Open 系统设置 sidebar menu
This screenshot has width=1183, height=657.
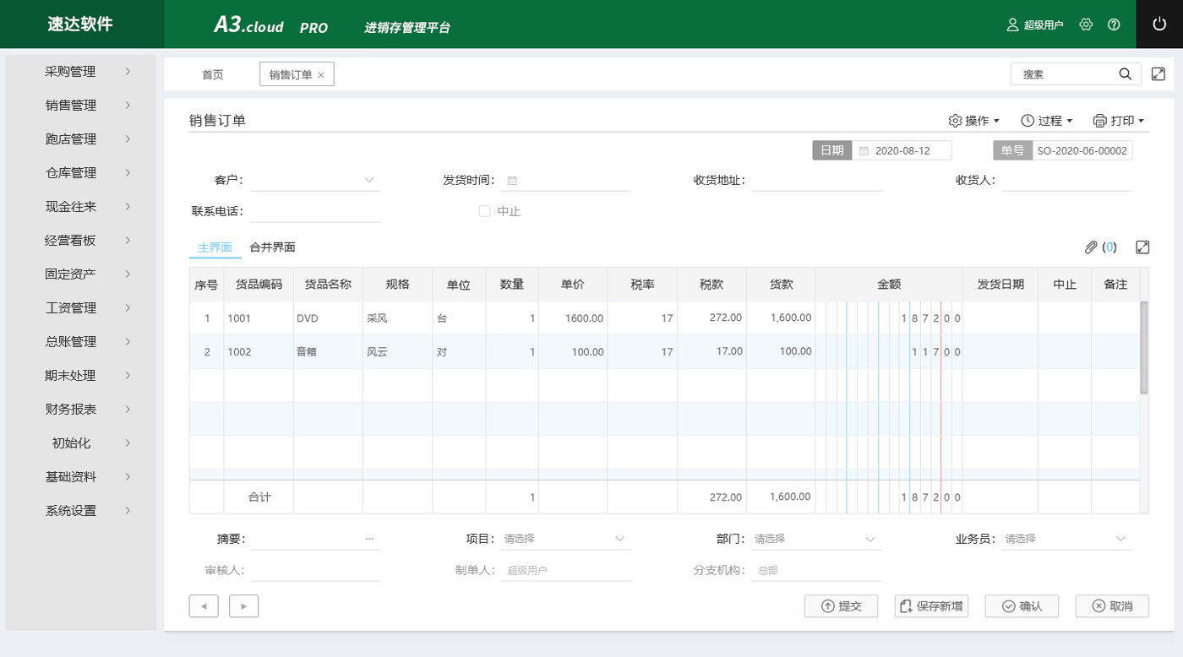click(80, 511)
